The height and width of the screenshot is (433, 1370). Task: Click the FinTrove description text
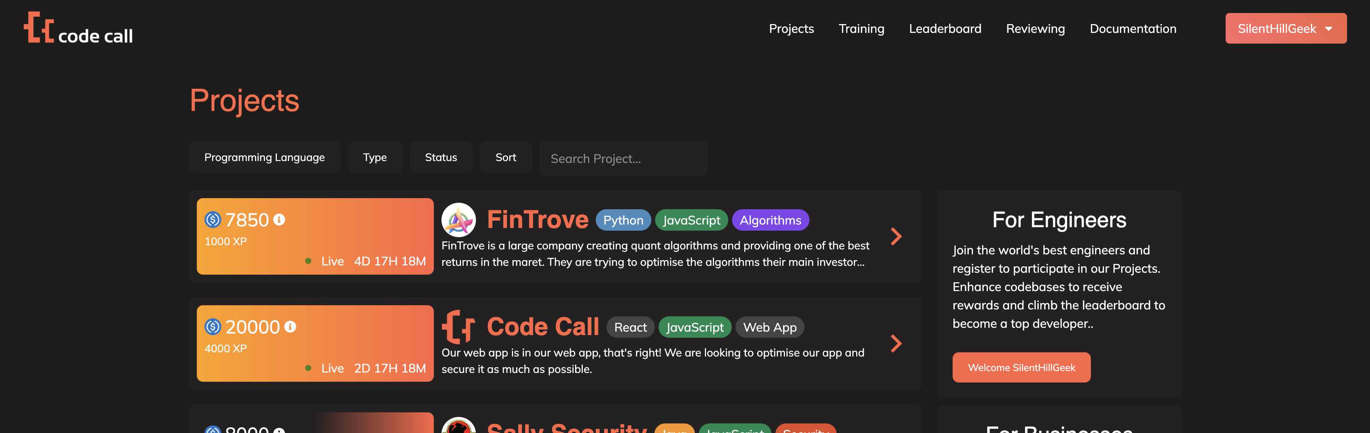tap(655, 254)
